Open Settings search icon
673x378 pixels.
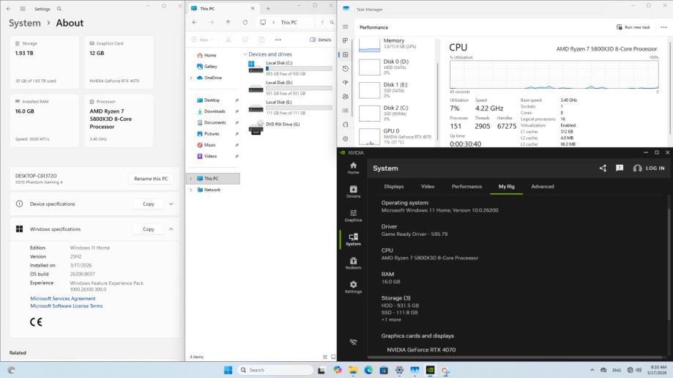(x=59, y=9)
